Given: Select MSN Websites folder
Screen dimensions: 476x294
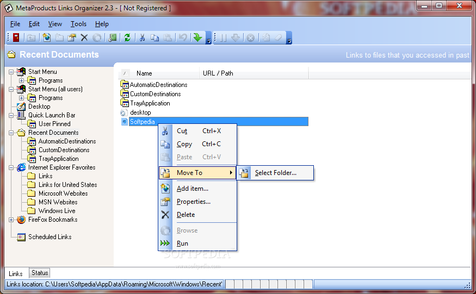Looking at the screenshot, I should click(x=58, y=202).
